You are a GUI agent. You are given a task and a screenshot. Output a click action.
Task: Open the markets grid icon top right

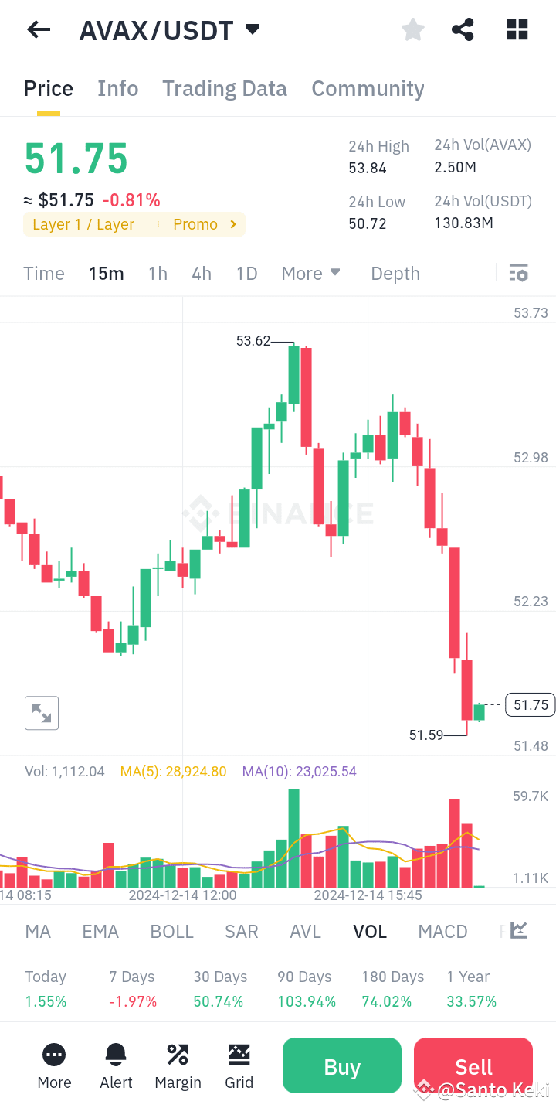pos(516,29)
